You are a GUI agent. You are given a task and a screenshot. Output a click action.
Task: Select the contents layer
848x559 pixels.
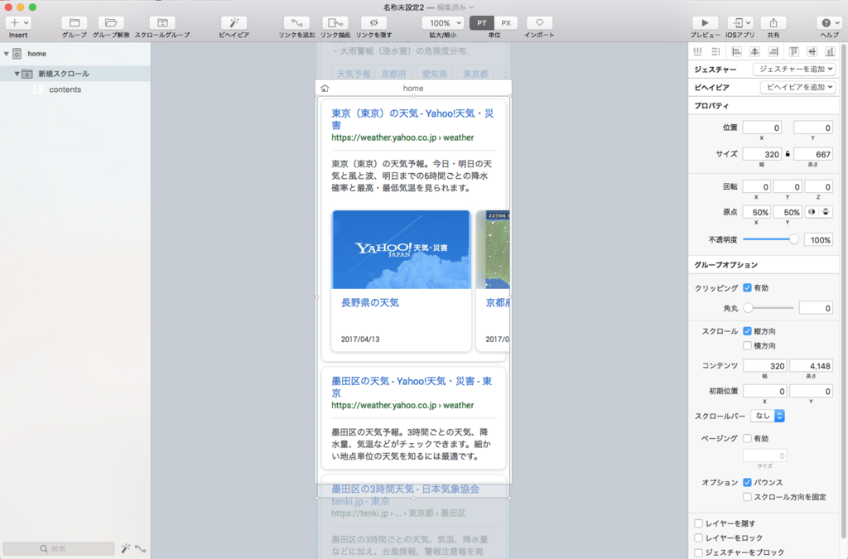click(65, 89)
